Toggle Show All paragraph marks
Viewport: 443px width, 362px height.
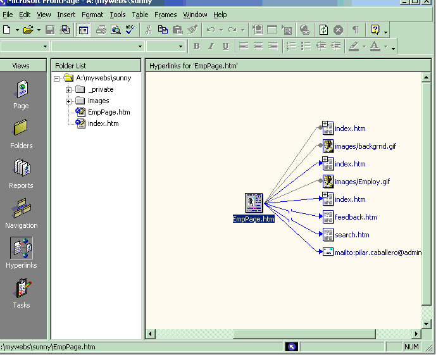pyautogui.click(x=355, y=30)
